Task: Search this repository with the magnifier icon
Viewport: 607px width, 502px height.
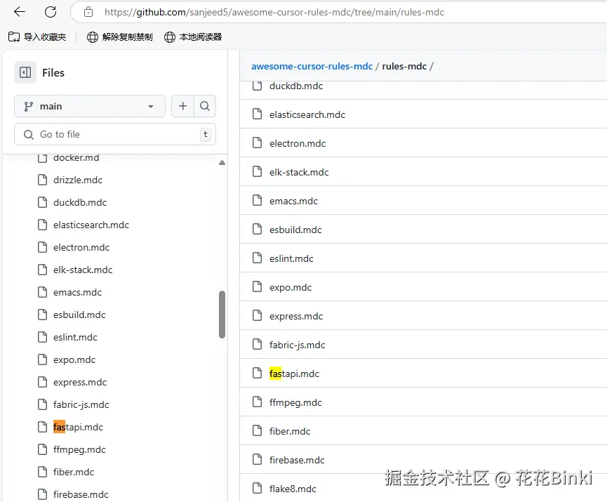Action: pos(205,106)
